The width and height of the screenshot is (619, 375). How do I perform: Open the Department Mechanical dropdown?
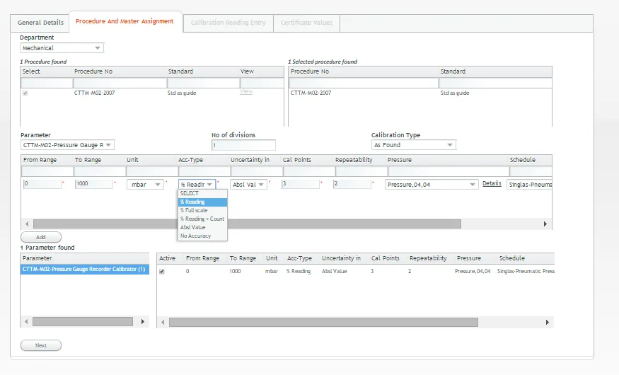pos(62,48)
